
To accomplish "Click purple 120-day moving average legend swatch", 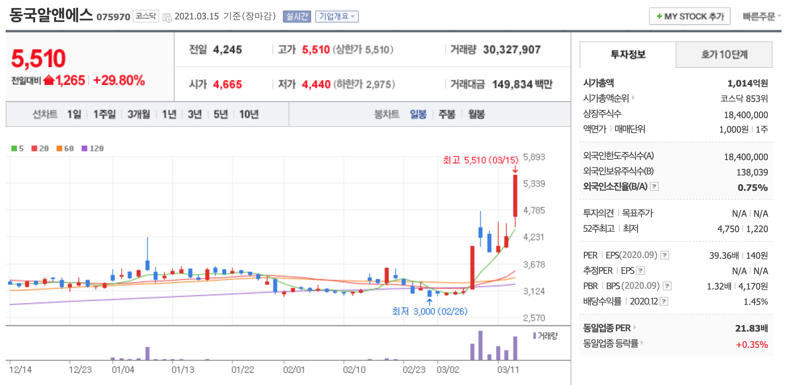I will (x=84, y=148).
